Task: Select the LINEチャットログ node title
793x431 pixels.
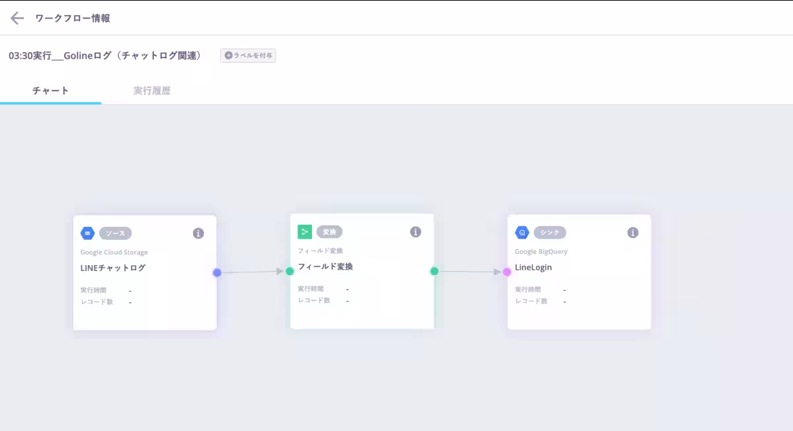Action: click(x=113, y=268)
